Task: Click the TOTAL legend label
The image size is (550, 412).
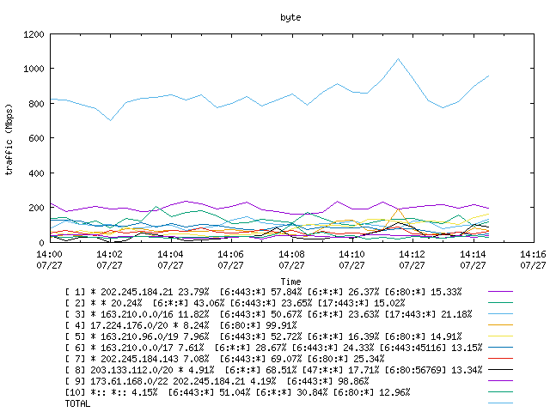Action: pyautogui.click(x=77, y=403)
